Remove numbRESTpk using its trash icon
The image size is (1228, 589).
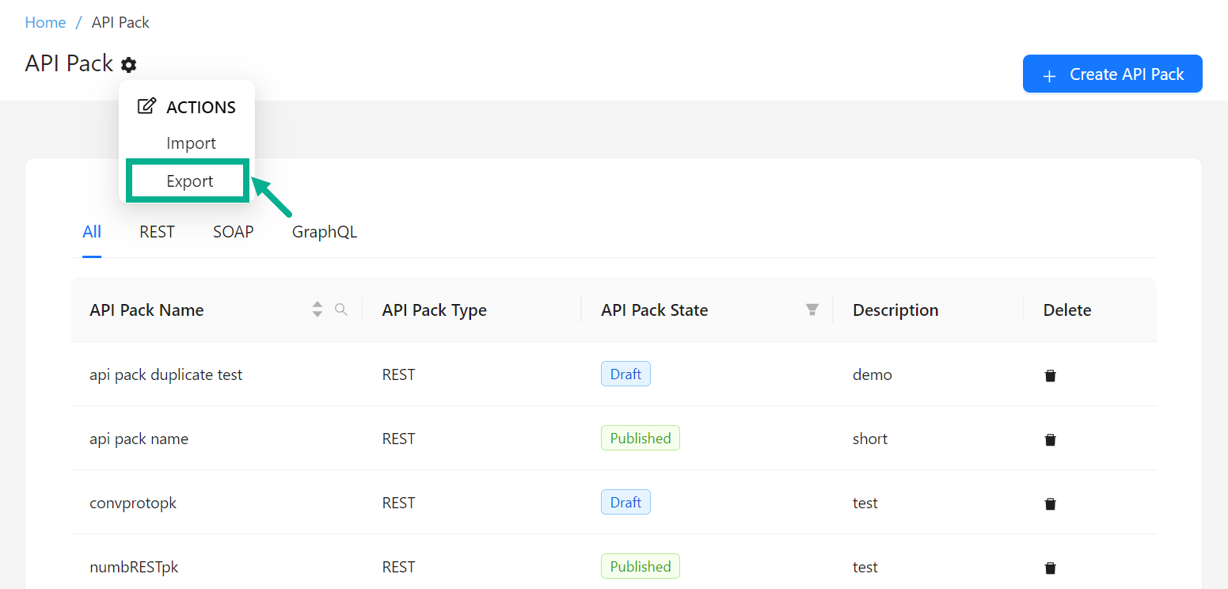[1050, 568]
